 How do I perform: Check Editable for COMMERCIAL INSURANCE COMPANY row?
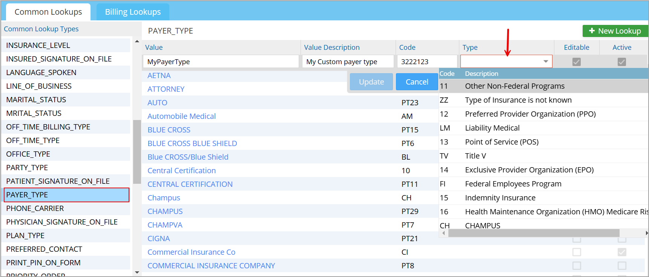(x=576, y=266)
